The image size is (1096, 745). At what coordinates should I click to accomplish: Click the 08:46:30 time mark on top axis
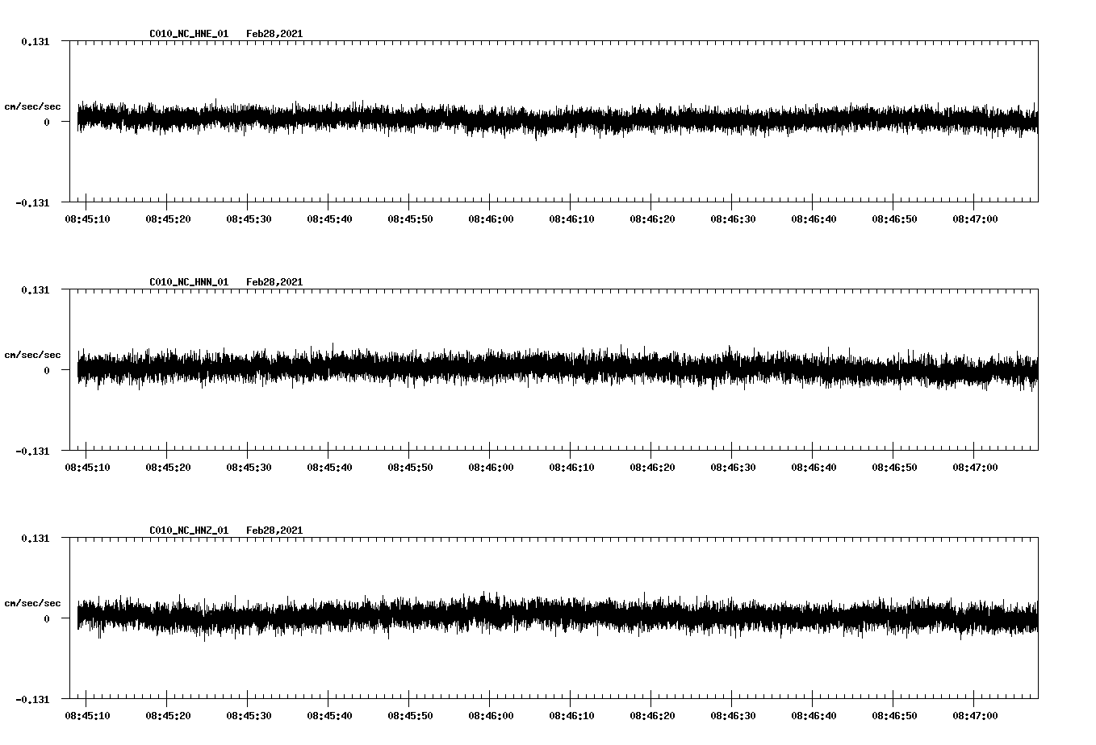point(732,217)
